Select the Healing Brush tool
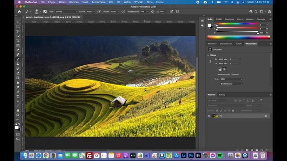Image resolution: width=287 pixels, height=161 pixels. coord(18,55)
